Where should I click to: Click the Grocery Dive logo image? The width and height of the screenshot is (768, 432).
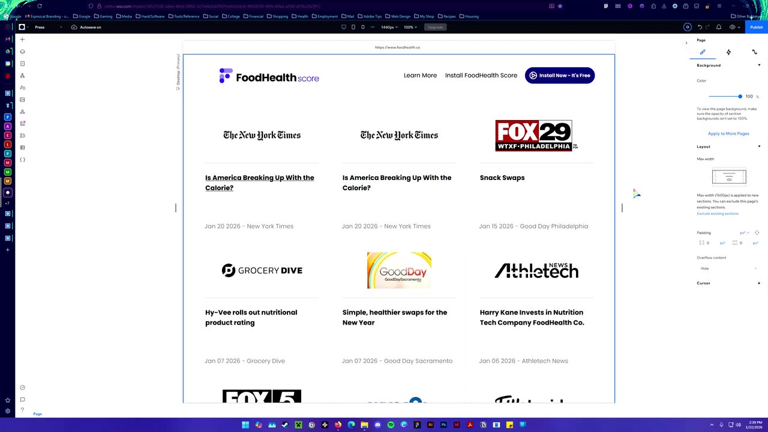(x=262, y=271)
